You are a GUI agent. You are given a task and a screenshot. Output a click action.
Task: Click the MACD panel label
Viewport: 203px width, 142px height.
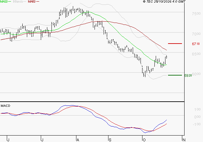(6, 106)
